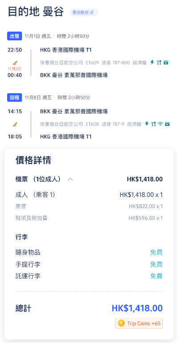Collapse the 機票 (1位成人) price section
Screen dimensions: 178x343
70,180
